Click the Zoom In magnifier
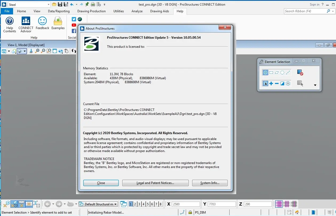 (37, 51)
